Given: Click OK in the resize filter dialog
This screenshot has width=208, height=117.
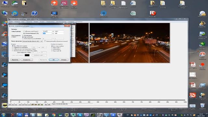Looking at the screenshot, I should point(54,60).
